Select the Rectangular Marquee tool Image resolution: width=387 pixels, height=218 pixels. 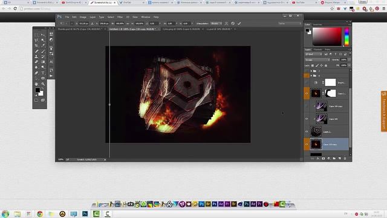pos(36,35)
